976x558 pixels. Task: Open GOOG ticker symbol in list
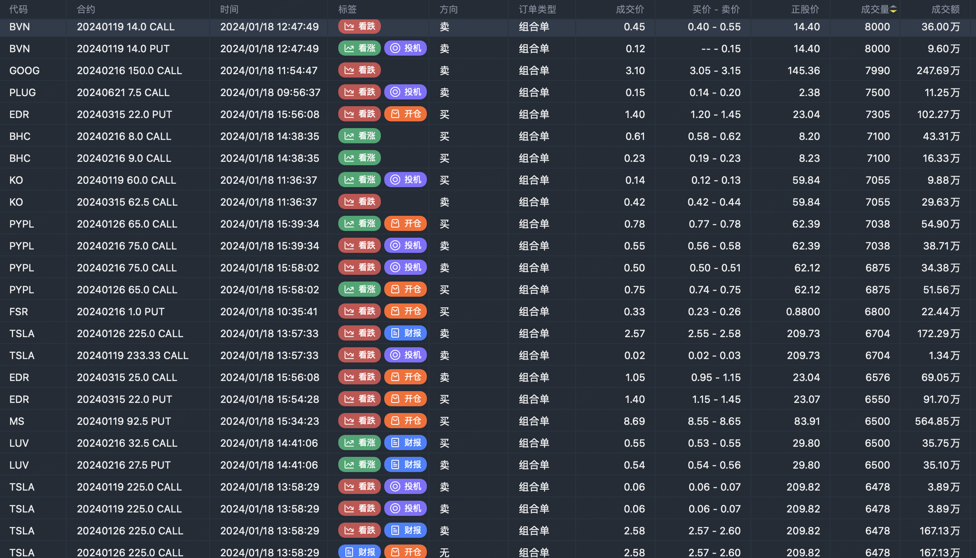coord(24,70)
